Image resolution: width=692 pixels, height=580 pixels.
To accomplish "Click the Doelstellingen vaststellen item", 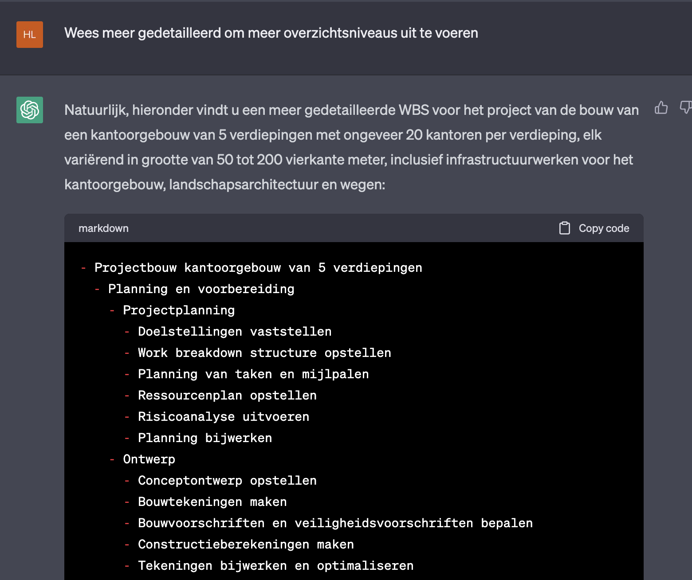I will point(234,331).
